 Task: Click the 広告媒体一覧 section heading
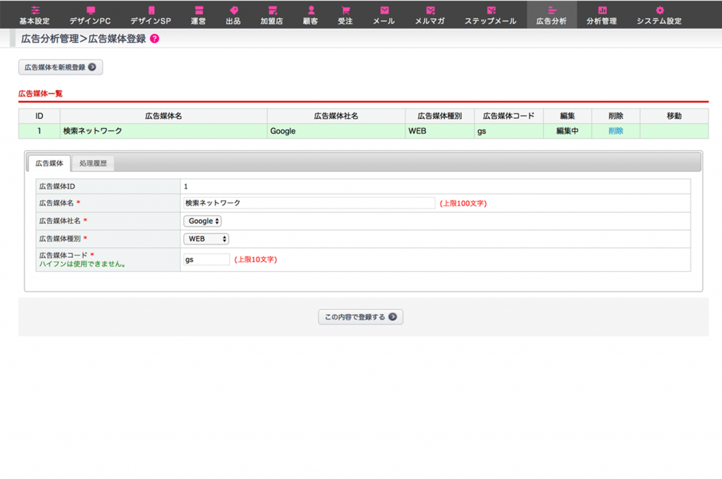[40, 94]
